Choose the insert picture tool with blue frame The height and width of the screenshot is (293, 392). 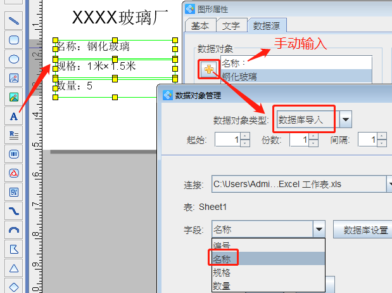pos(14,78)
